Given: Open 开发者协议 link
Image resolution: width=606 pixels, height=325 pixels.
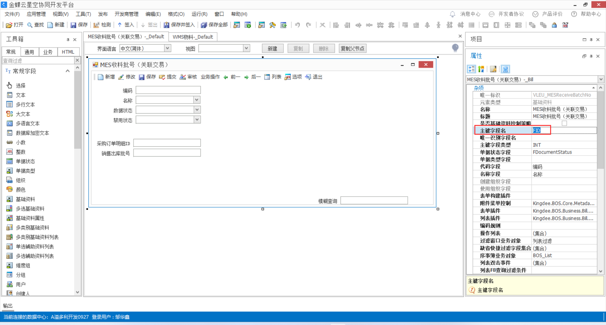Looking at the screenshot, I should point(506,14).
